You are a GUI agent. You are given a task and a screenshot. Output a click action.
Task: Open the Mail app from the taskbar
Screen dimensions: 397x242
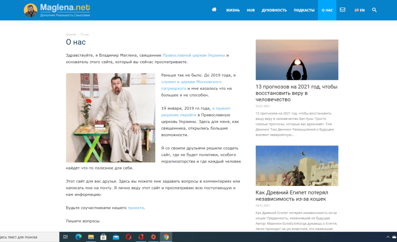point(116,237)
